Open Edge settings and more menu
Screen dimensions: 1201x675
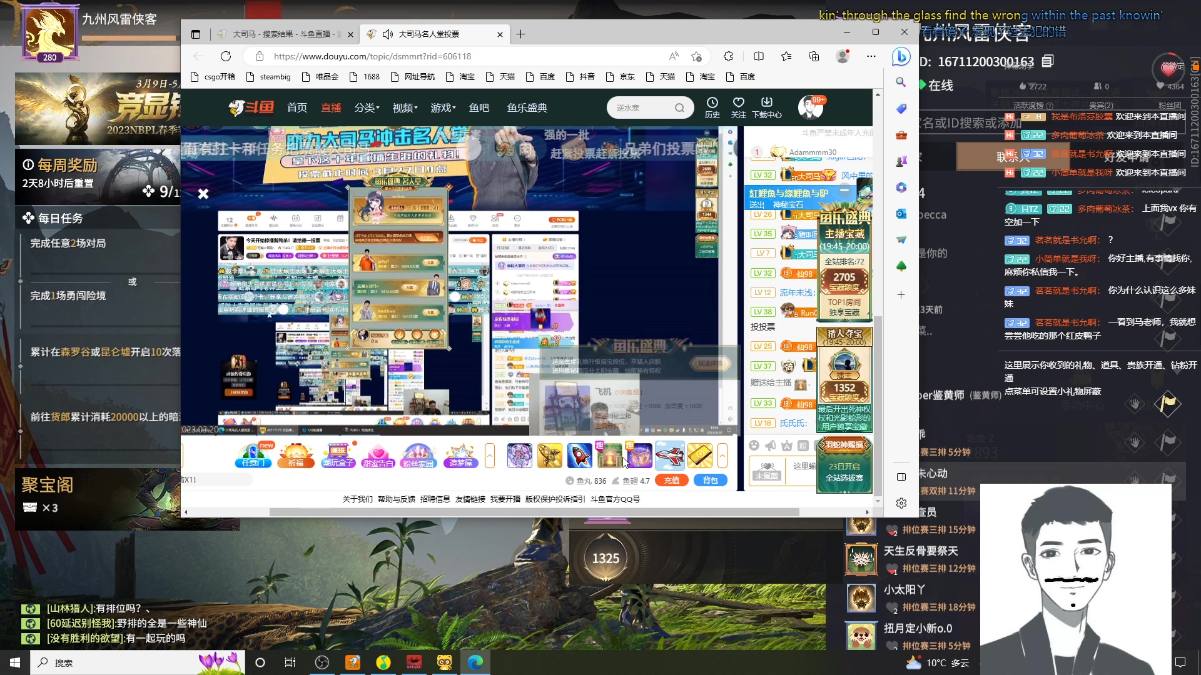[871, 56]
